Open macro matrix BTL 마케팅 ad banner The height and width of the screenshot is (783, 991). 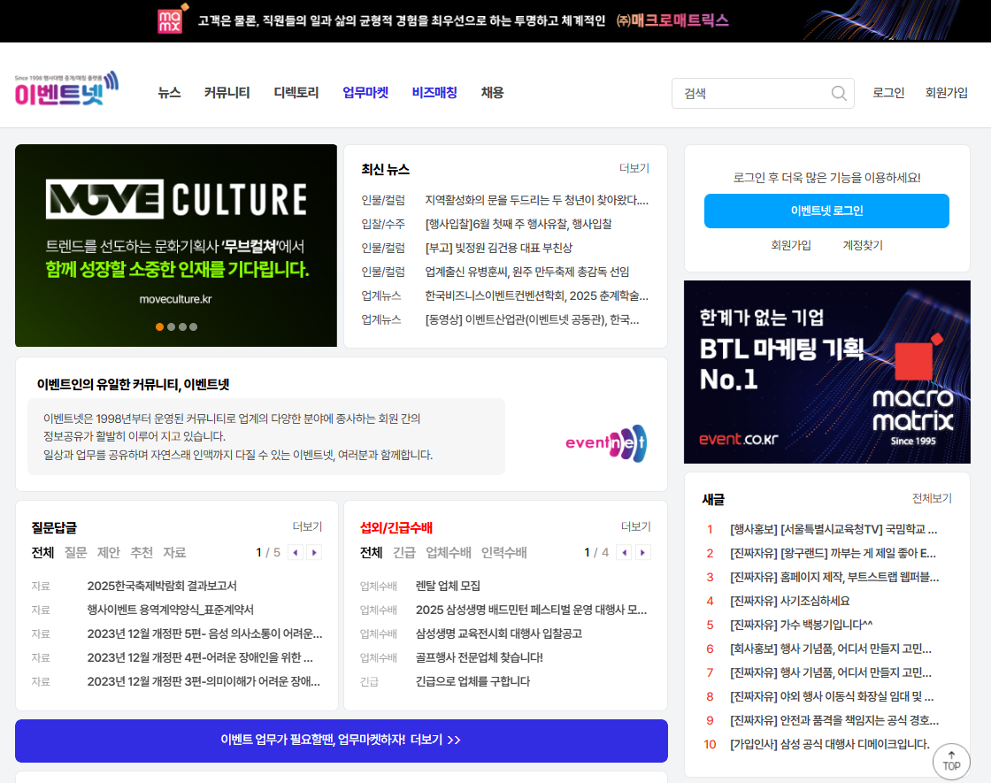point(826,372)
